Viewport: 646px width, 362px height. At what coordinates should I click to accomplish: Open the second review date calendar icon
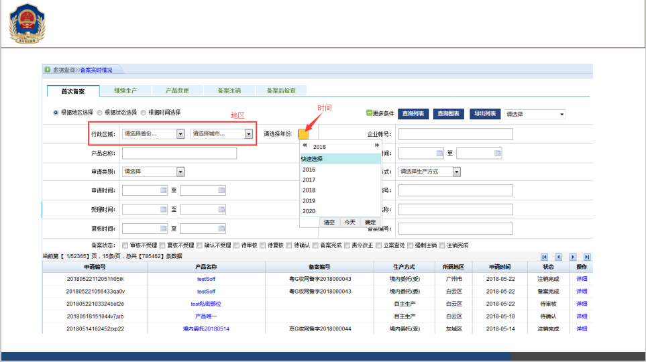pos(221,229)
